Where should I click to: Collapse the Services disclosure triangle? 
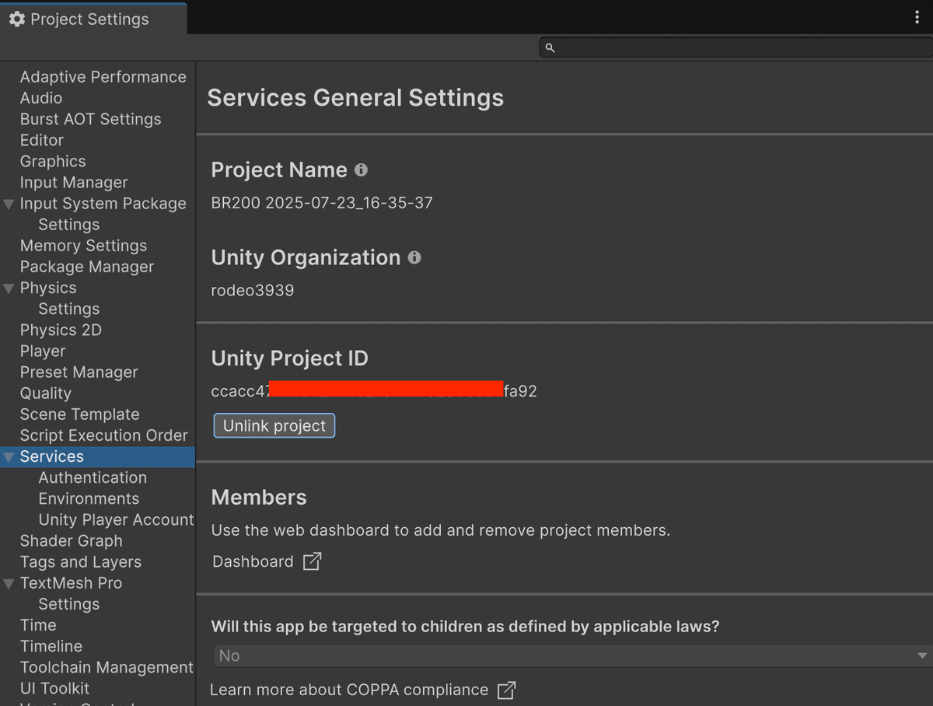pos(7,456)
